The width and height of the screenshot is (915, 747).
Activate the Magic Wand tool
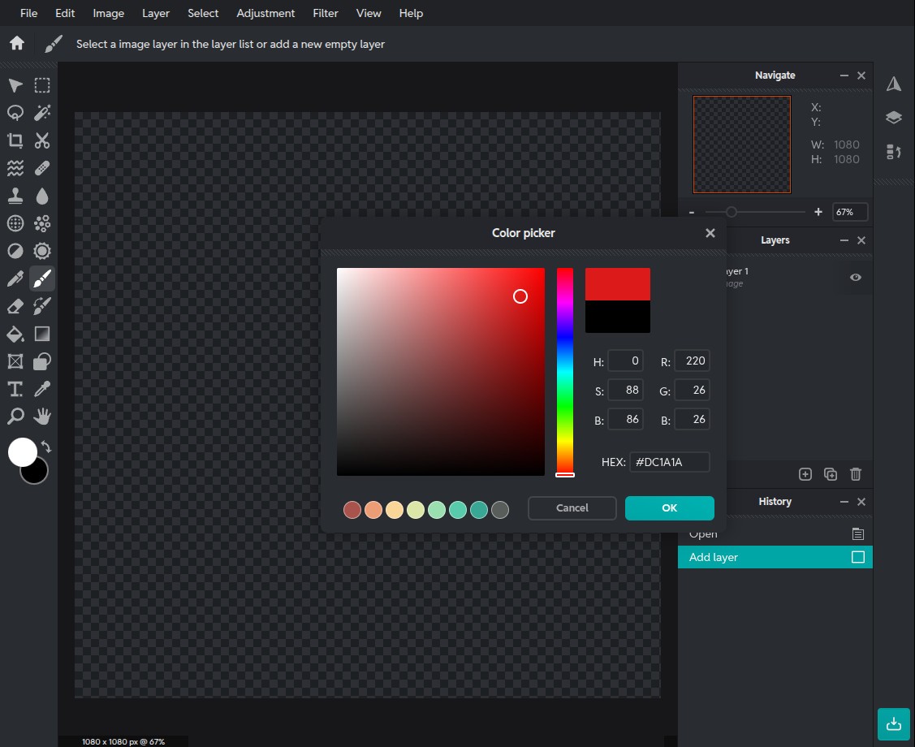[x=41, y=113]
